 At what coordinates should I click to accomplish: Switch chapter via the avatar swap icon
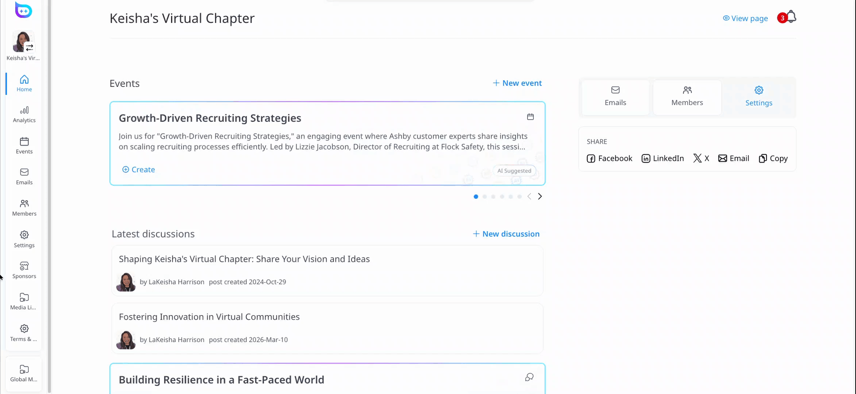[x=29, y=48]
